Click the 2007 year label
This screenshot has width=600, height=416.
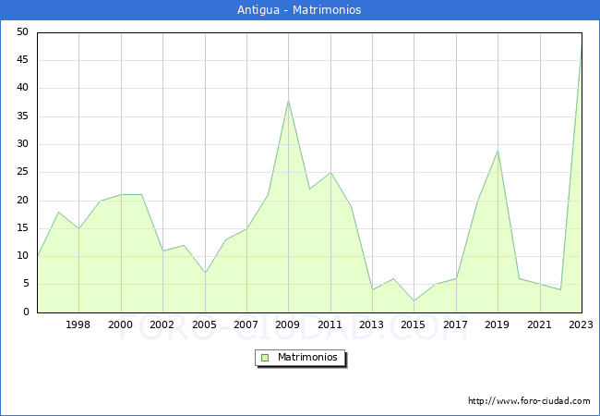(x=246, y=324)
